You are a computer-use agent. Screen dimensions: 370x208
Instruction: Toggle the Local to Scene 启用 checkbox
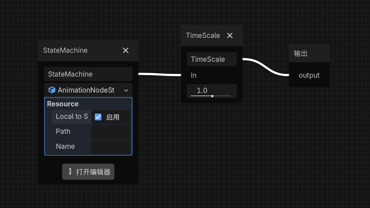pyautogui.click(x=98, y=117)
